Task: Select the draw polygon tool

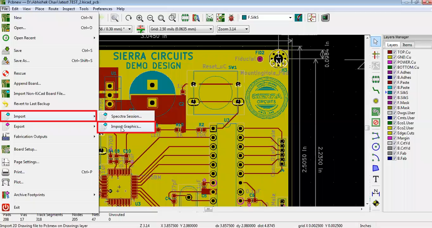Action: point(376,168)
